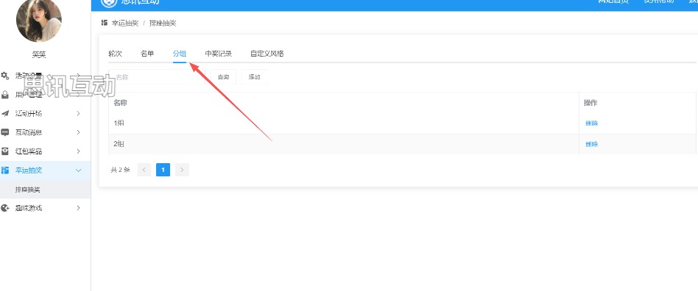This screenshot has width=698, height=291.
Task: Click the 用户管理 icon in the sidebar
Action: [5, 95]
